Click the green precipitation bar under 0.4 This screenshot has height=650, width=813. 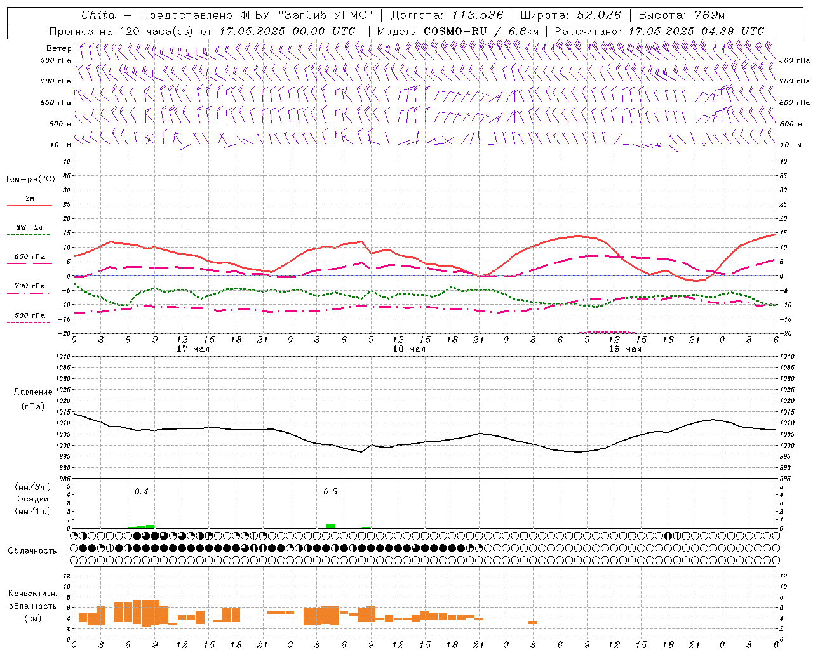(x=150, y=526)
